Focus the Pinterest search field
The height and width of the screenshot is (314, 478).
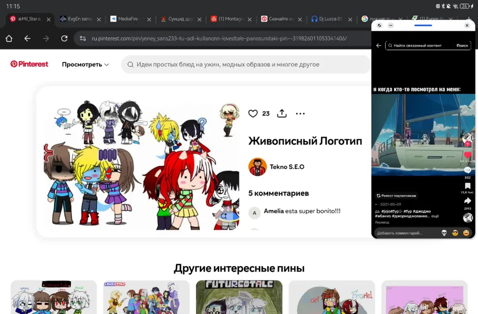click(246, 64)
